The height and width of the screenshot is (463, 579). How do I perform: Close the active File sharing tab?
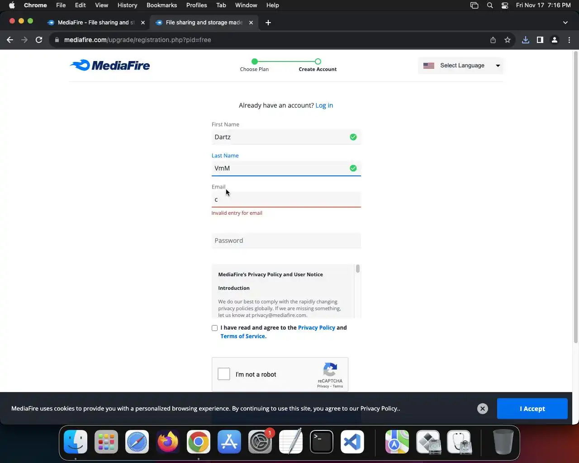pyautogui.click(x=251, y=23)
